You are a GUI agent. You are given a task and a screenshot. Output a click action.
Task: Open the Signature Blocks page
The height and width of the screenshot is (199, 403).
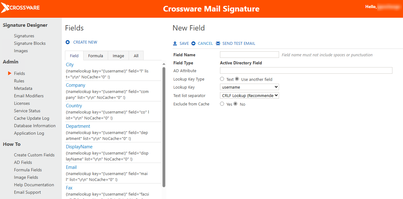coord(30,43)
